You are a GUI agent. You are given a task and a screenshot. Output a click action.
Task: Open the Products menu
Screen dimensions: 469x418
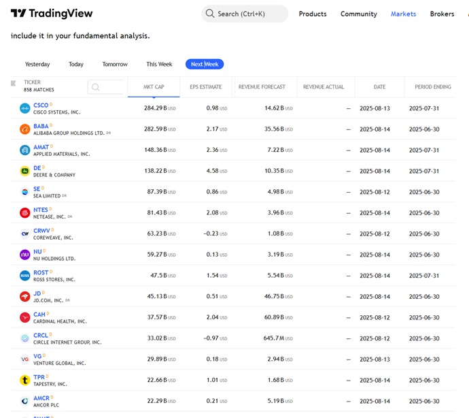click(x=313, y=14)
